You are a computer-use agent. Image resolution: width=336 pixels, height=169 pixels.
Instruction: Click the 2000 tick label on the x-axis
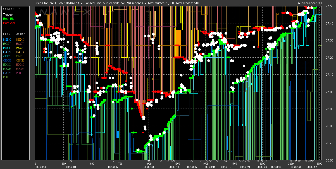[x=262, y=164]
